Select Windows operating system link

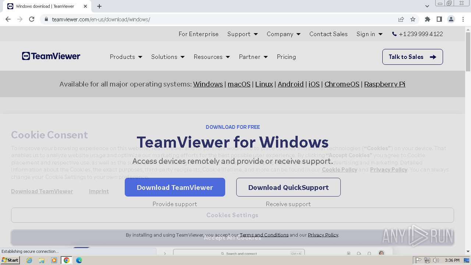[208, 84]
